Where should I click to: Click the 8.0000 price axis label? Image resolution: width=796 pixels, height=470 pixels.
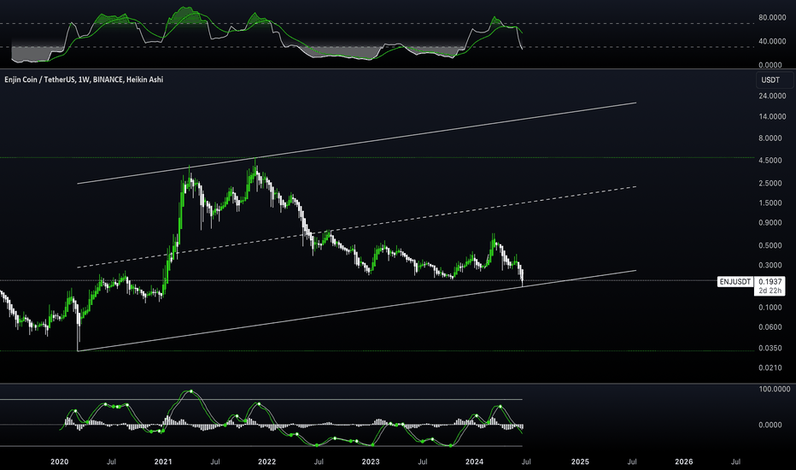tap(772, 138)
